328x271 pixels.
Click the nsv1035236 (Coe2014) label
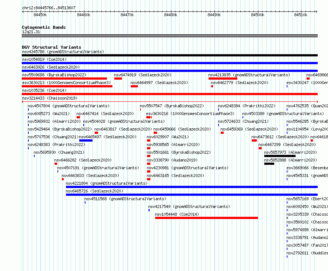tap(44, 90)
